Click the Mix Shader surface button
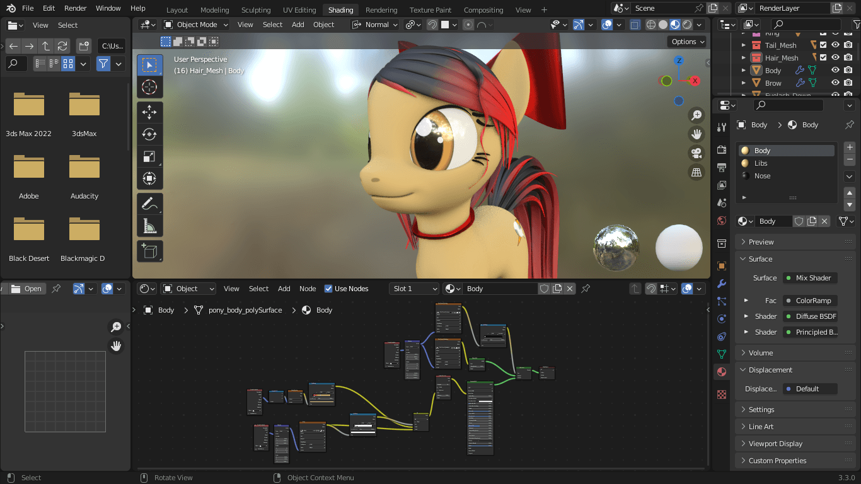This screenshot has width=861, height=484. pos(811,278)
